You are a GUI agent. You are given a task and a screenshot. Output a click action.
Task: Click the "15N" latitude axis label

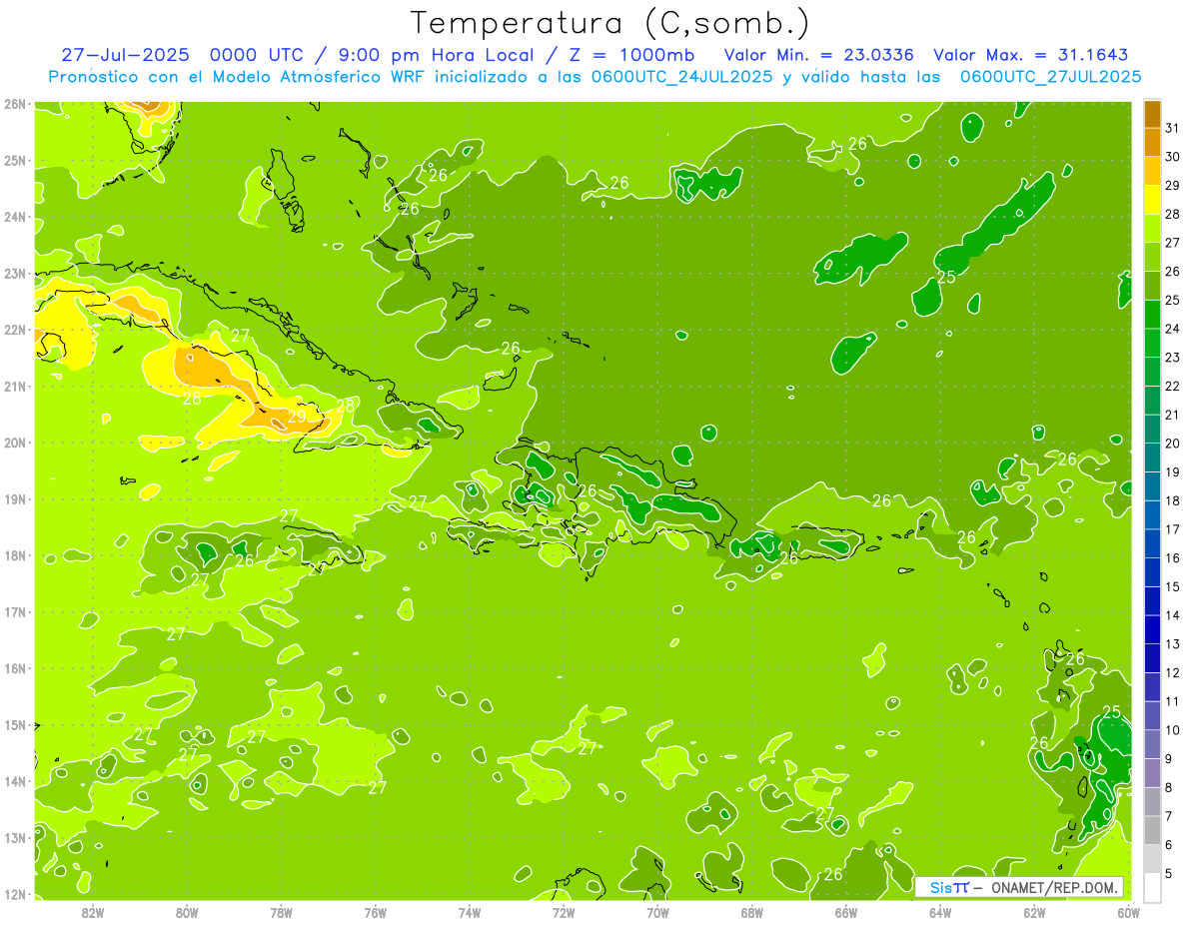(14, 725)
